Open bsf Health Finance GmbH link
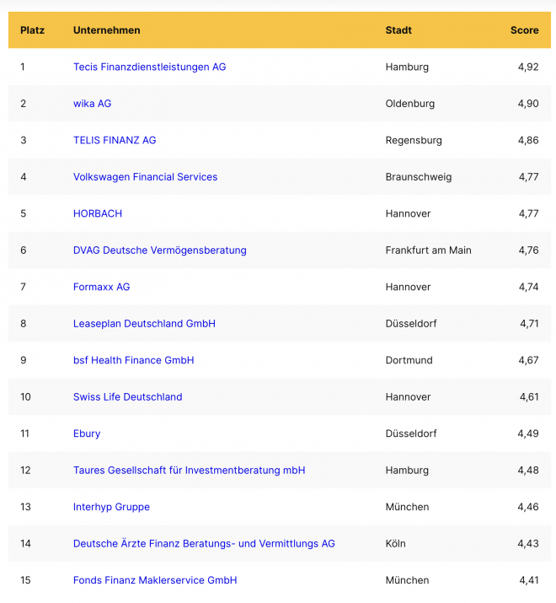The width and height of the screenshot is (556, 603). point(133,360)
